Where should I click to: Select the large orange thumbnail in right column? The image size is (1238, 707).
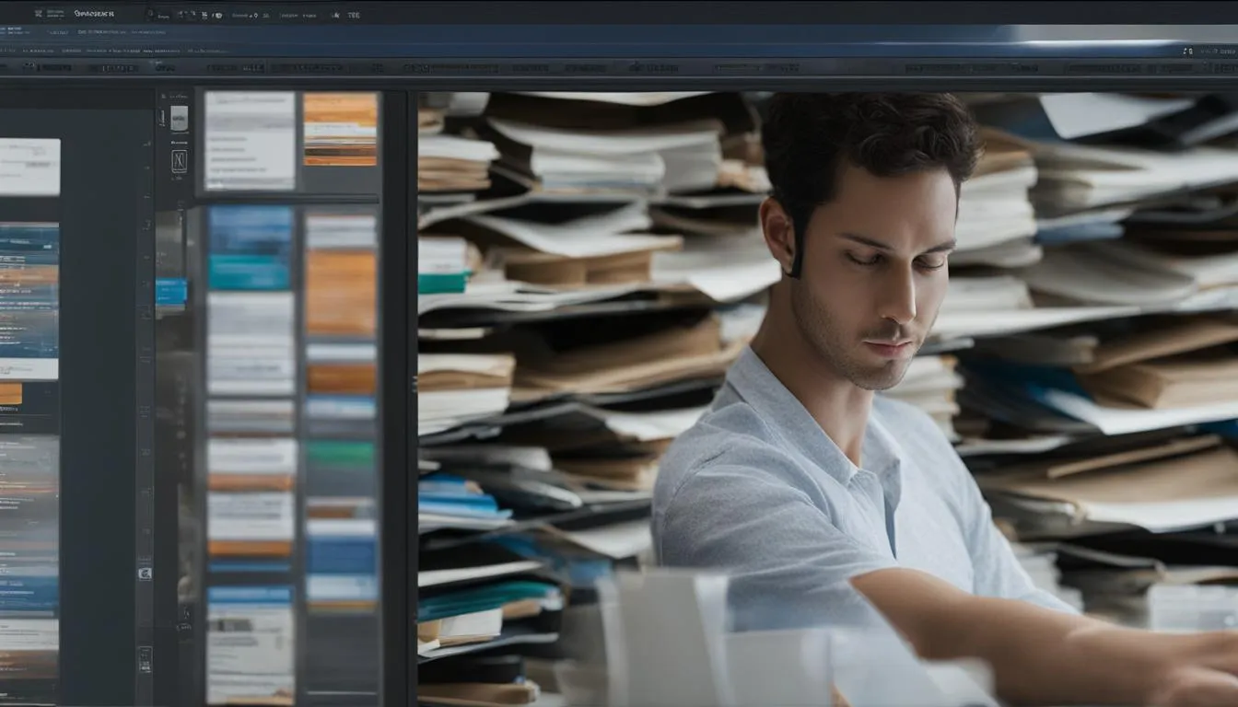(341, 293)
